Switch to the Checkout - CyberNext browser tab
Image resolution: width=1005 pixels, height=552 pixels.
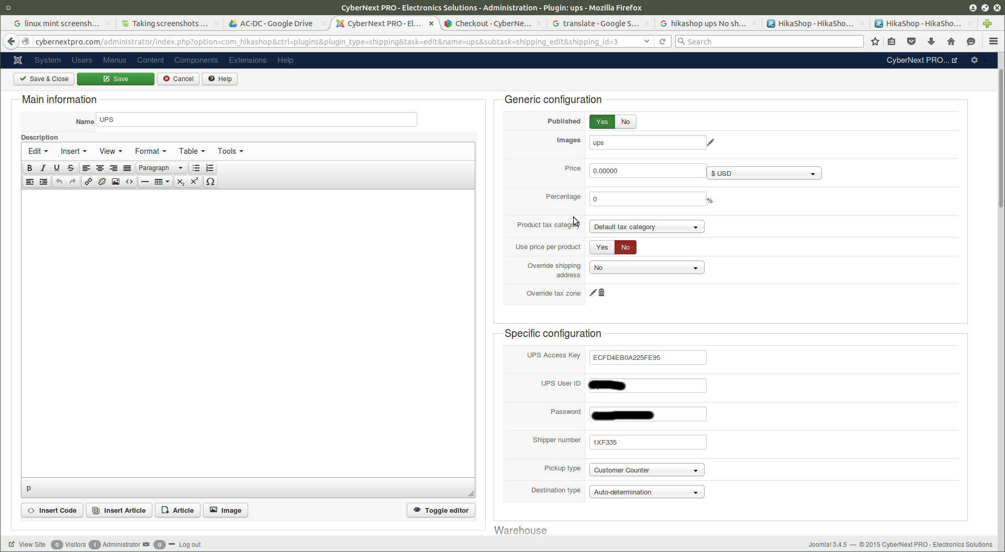(493, 24)
